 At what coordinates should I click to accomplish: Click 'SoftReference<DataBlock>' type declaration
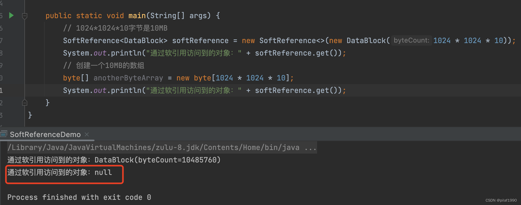[x=115, y=40]
